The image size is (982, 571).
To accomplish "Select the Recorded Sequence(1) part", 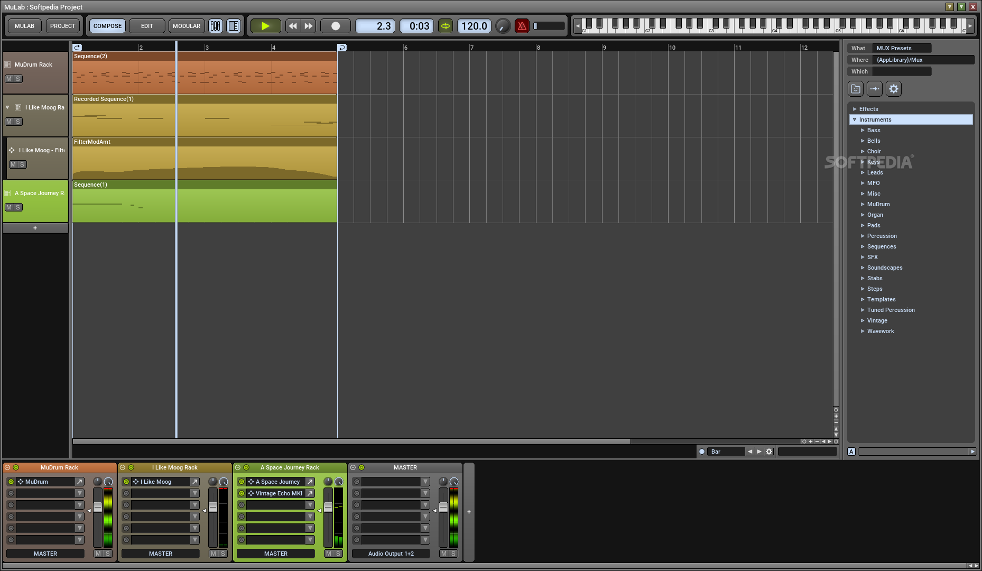I will 205,116.
